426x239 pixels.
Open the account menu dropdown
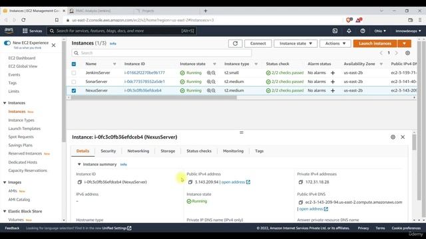408,31
